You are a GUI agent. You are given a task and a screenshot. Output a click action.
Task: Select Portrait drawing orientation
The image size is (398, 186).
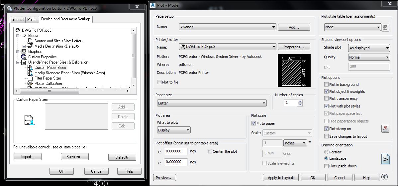click(x=327, y=152)
